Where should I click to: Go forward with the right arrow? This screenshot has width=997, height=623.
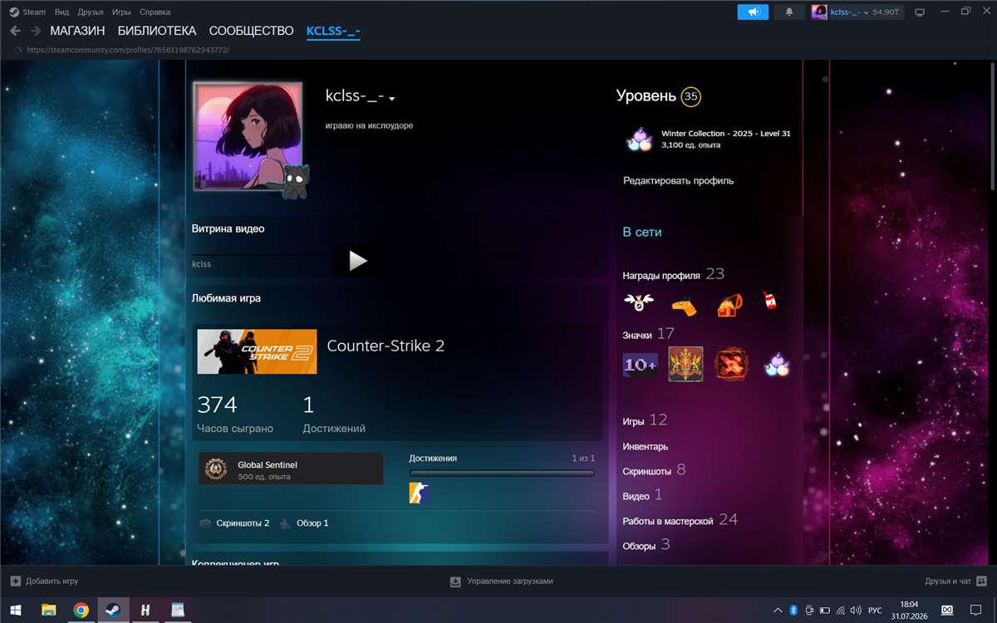36,31
